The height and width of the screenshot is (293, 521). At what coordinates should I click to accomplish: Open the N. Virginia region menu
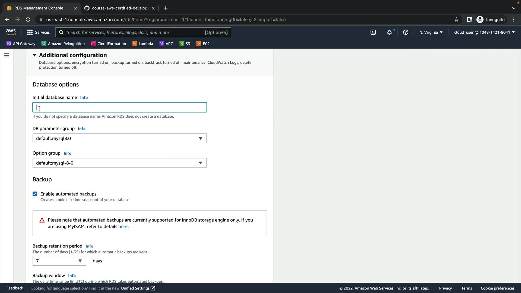(x=431, y=32)
